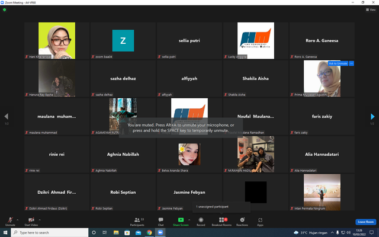Open Mail app from taskbar
Viewport: 379px width, 237px height.
click(138, 232)
